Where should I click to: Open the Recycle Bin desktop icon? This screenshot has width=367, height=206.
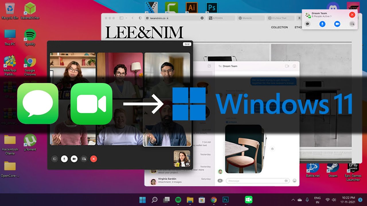(10, 11)
